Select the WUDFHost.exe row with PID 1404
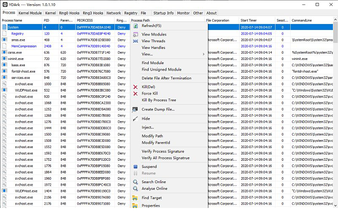Viewport: 338px width, 216px height. pos(167,191)
